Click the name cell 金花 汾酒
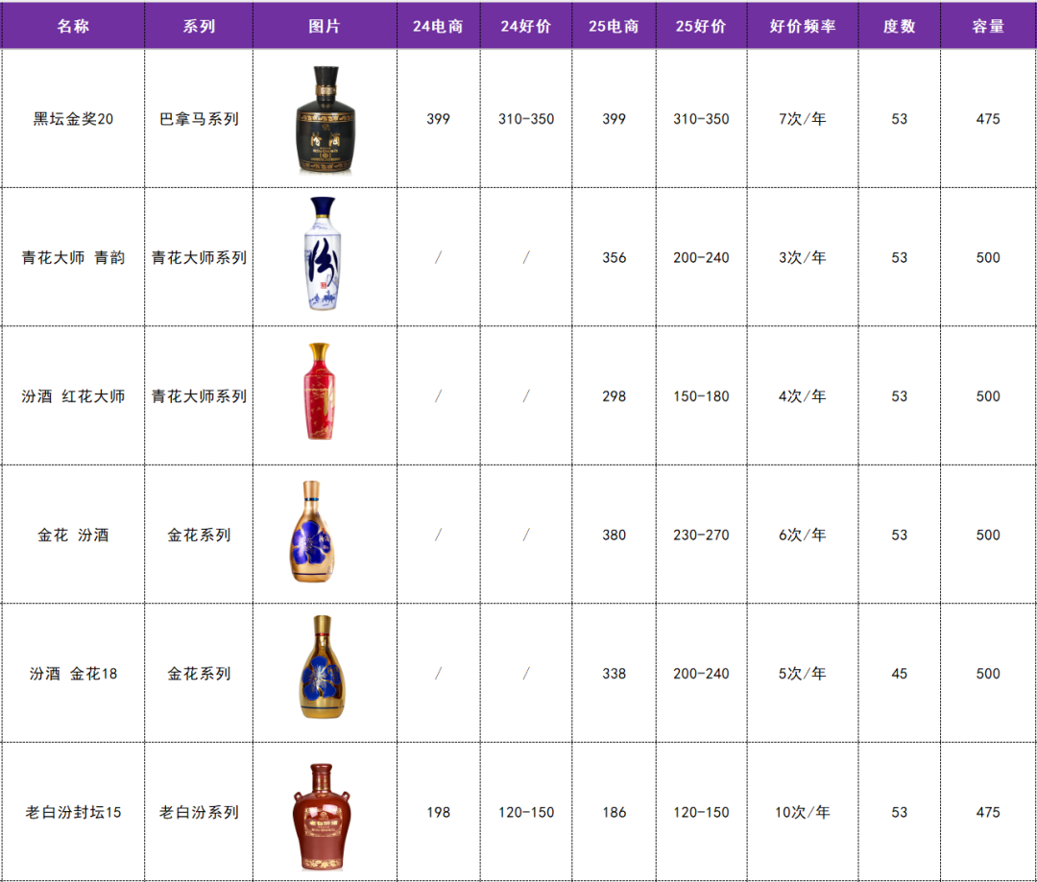 pyautogui.click(x=73, y=535)
